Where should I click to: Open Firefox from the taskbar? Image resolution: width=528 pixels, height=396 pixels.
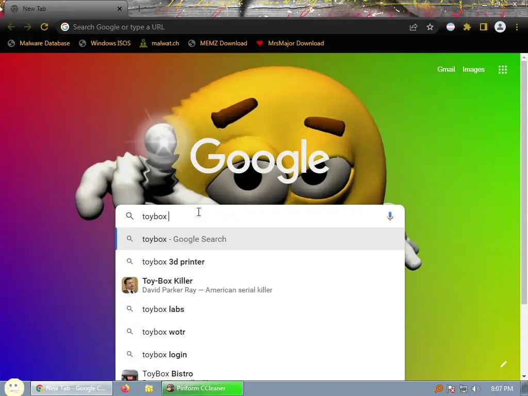tap(125, 388)
